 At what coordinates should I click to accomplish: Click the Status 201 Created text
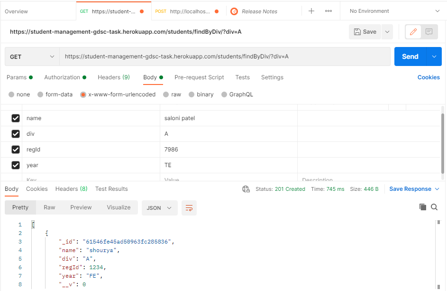coord(280,189)
